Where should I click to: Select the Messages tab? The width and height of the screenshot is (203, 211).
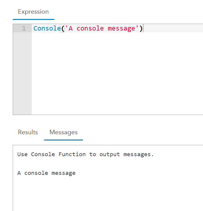click(x=63, y=132)
